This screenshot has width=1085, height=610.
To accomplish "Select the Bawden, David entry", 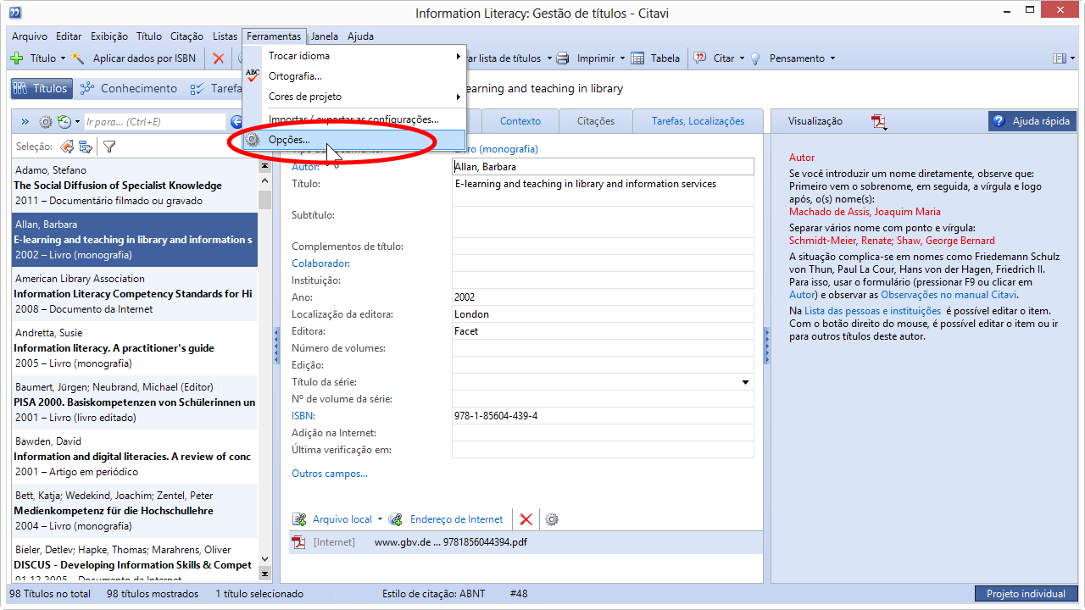I will pyautogui.click(x=134, y=457).
